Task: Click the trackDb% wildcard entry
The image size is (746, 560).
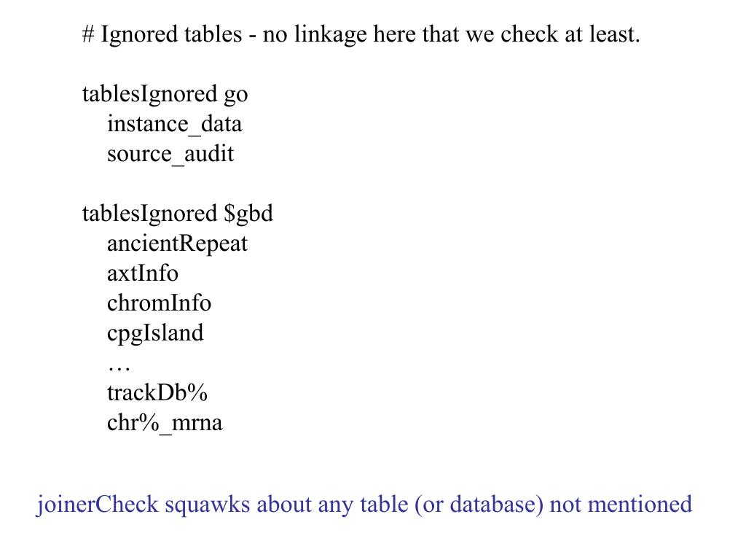Action: 157,393
